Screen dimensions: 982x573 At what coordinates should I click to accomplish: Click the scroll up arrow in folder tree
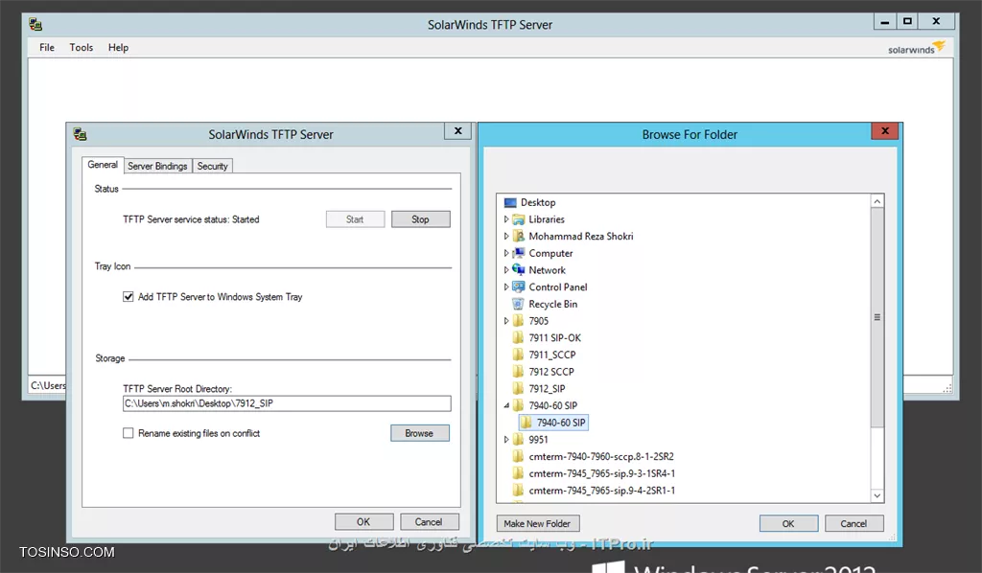point(877,201)
